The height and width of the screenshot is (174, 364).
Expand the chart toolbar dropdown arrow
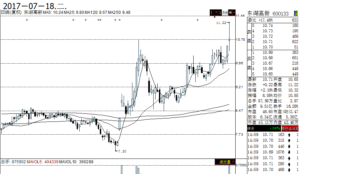click(x=234, y=12)
